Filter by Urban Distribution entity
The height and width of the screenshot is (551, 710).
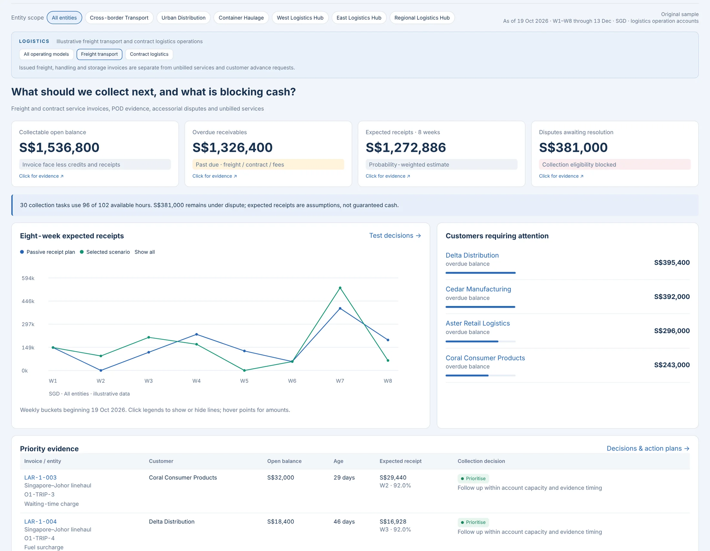[183, 17]
